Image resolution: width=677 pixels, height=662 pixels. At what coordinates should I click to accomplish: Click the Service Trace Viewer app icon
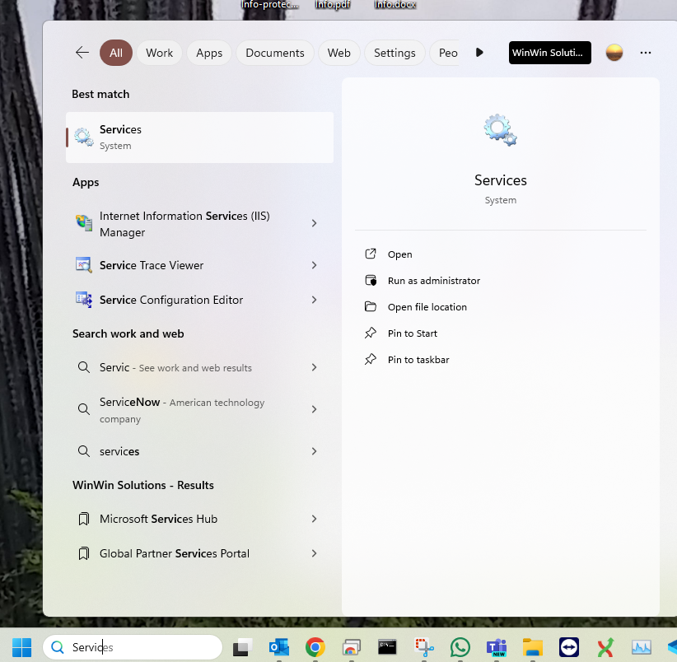84,265
